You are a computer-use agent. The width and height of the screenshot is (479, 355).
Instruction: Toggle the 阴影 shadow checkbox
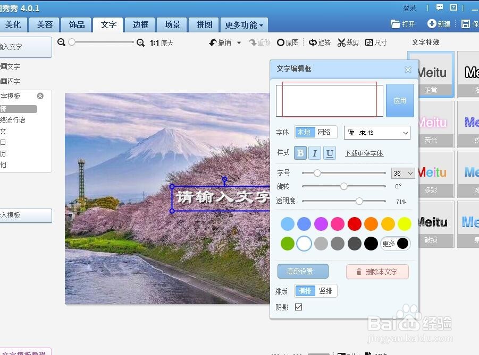click(x=298, y=307)
